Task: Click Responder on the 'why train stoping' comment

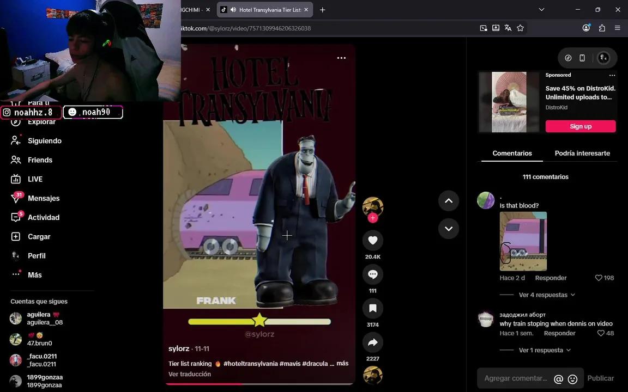Action: pos(559,333)
